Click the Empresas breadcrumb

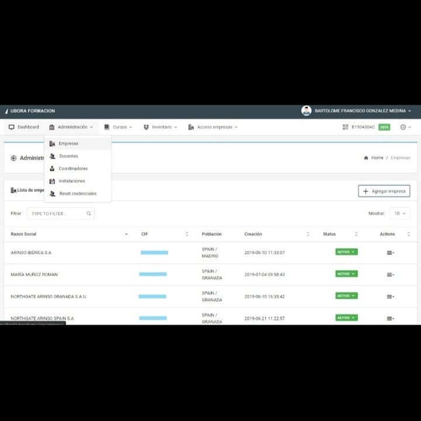pos(400,158)
